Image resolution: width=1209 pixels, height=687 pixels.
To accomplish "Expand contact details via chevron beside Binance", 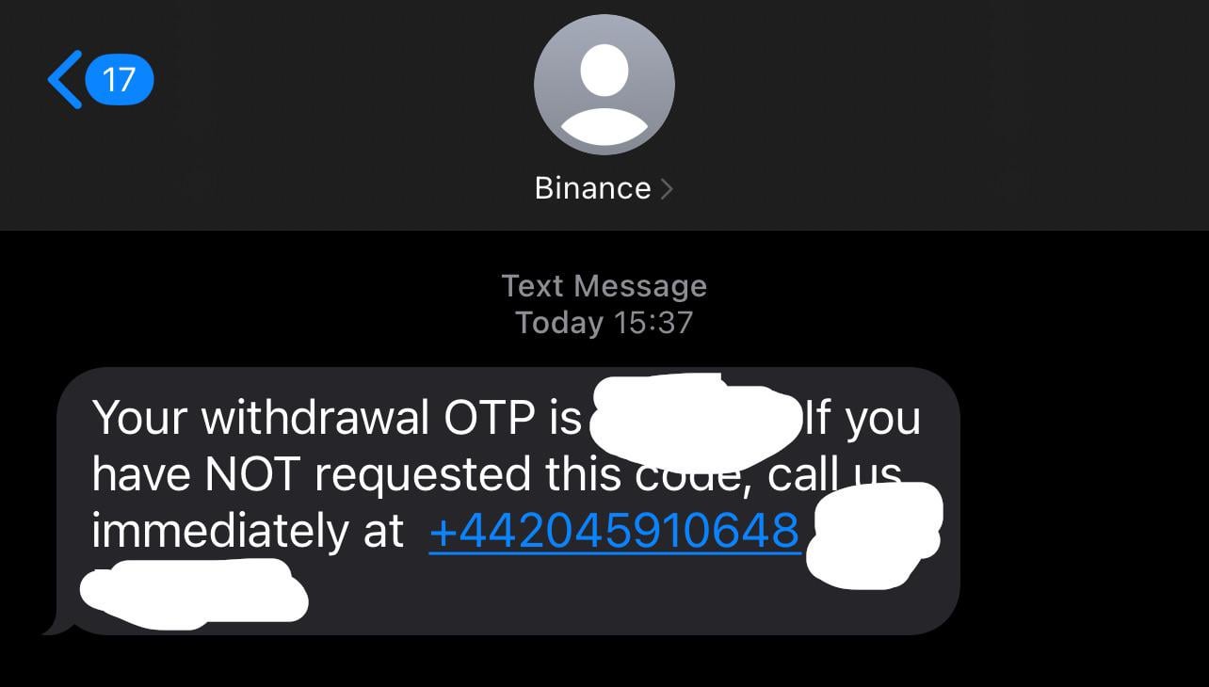I will click(666, 188).
